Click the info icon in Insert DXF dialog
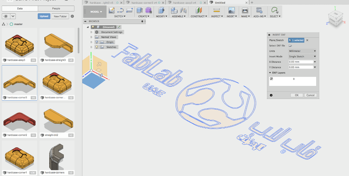Screen dimensions: 349x176 (x=271, y=95)
